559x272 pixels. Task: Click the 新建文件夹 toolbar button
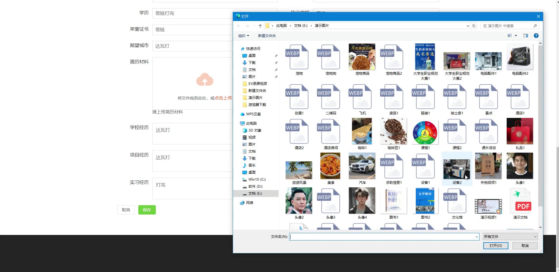click(x=267, y=36)
